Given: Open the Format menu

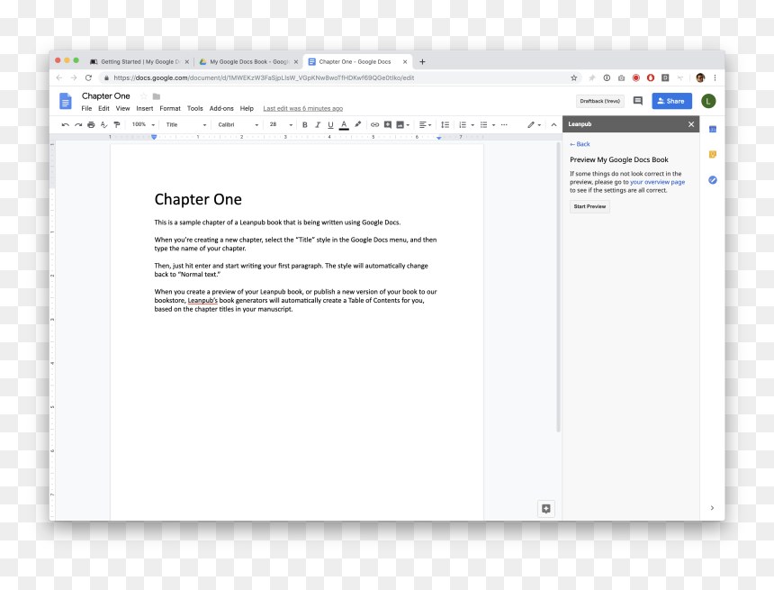Looking at the screenshot, I should point(170,109).
